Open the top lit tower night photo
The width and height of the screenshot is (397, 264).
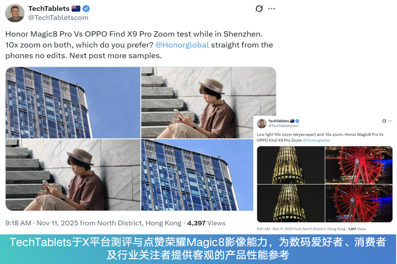tap(291, 165)
